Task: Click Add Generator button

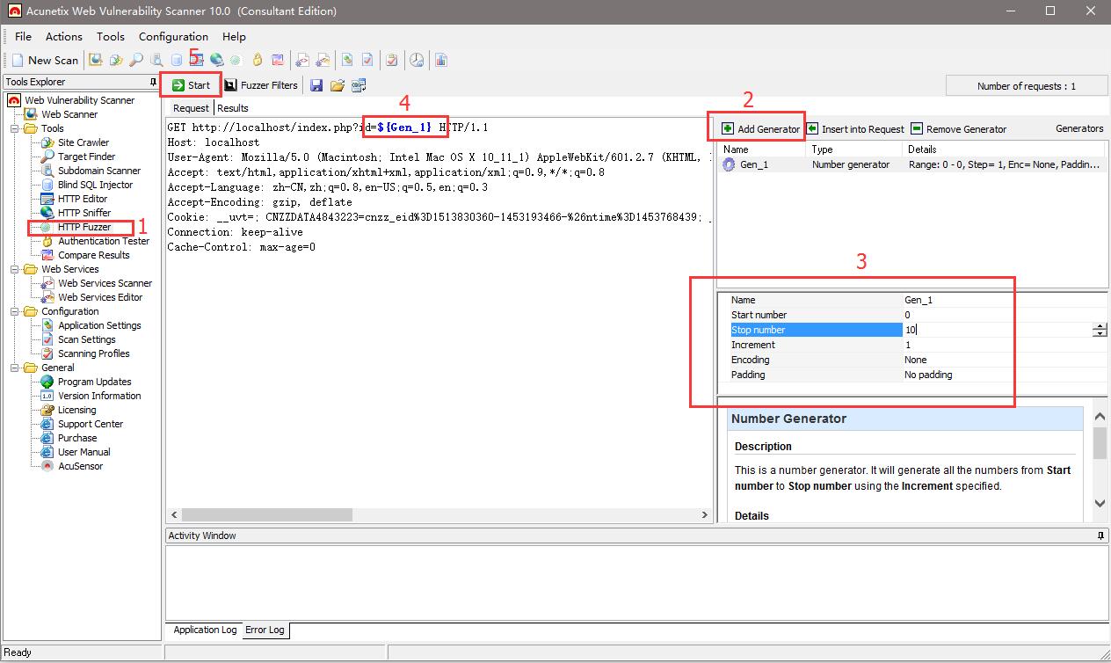Action: pyautogui.click(x=760, y=129)
